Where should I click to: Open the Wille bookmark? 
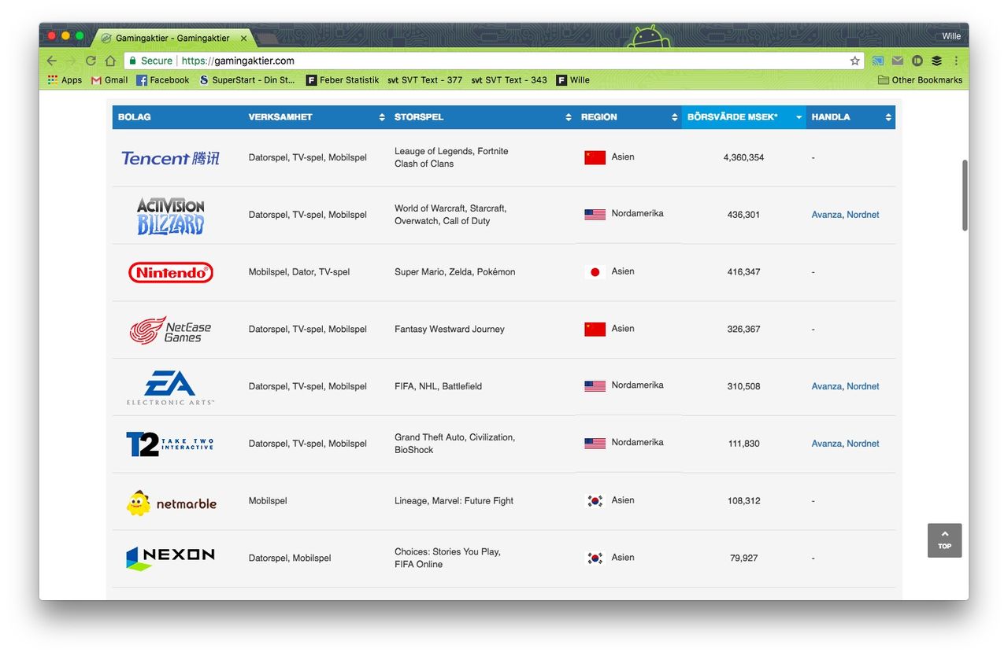point(573,80)
